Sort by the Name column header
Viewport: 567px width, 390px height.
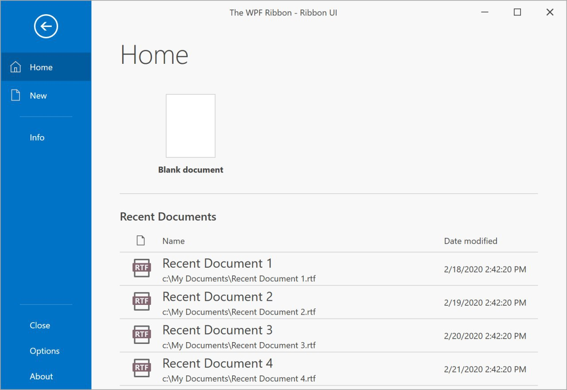174,241
